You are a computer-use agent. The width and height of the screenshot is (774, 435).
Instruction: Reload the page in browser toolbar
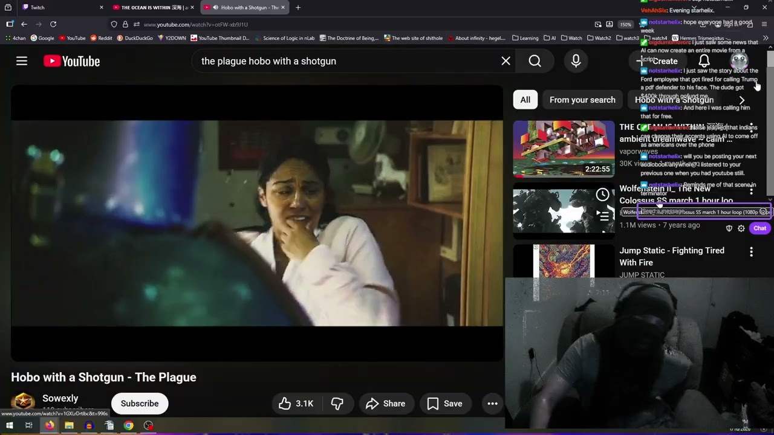coord(53,24)
